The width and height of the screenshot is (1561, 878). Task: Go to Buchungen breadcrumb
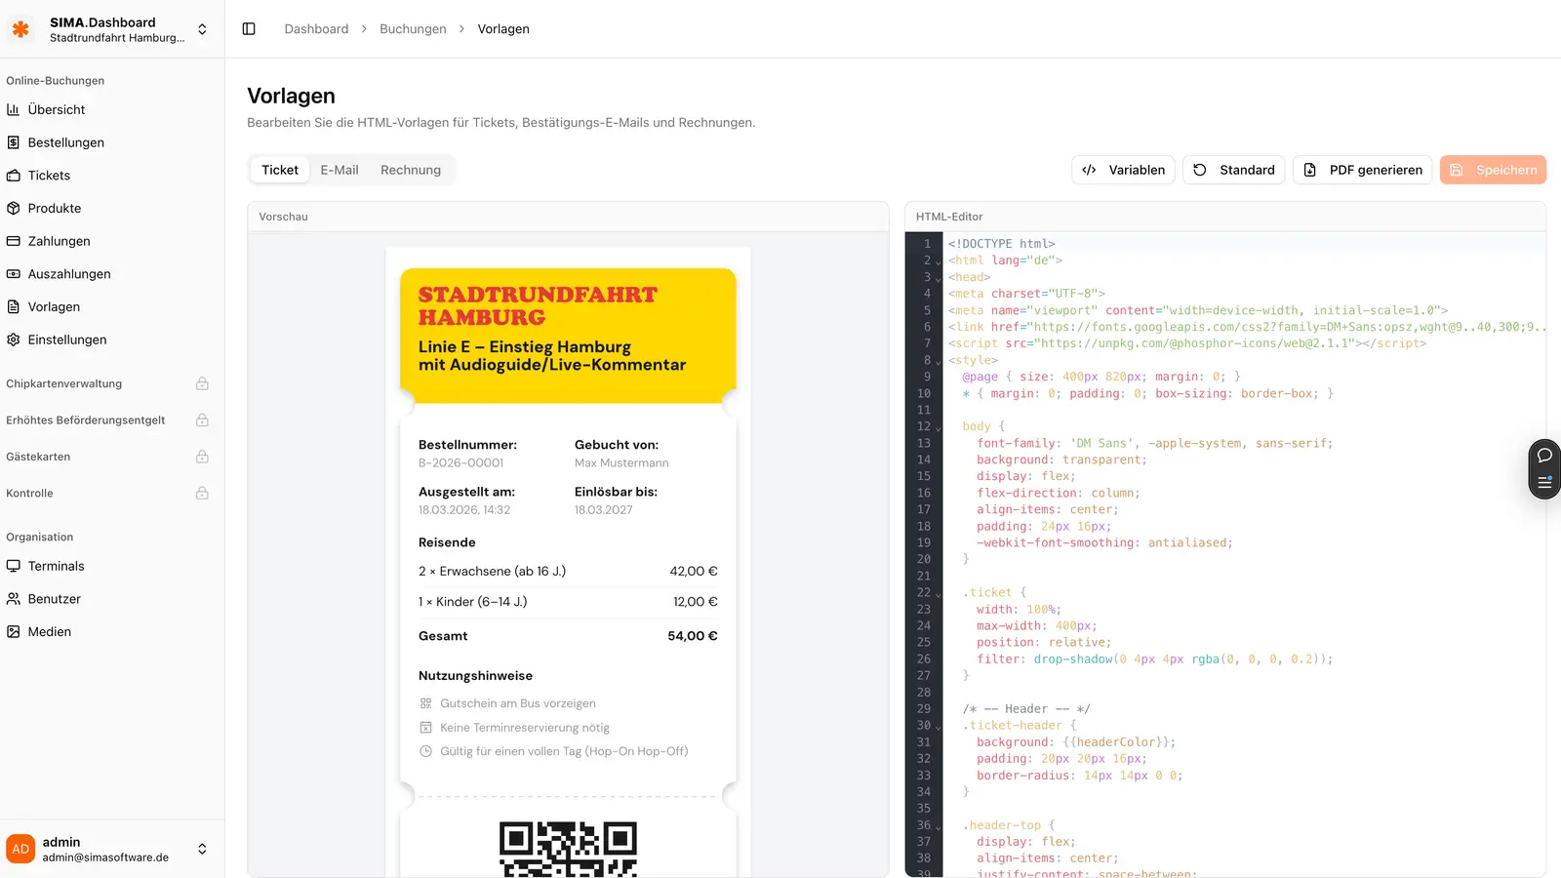413,29
